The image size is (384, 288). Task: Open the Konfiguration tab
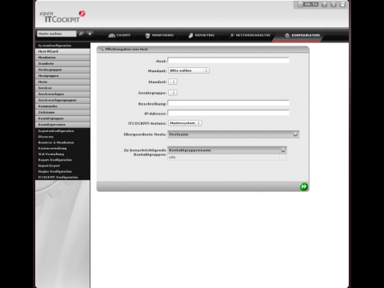click(x=302, y=35)
